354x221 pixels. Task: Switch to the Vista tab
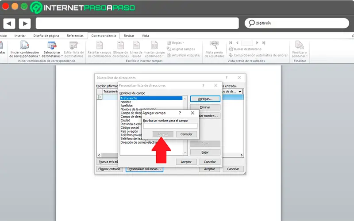[146, 36]
